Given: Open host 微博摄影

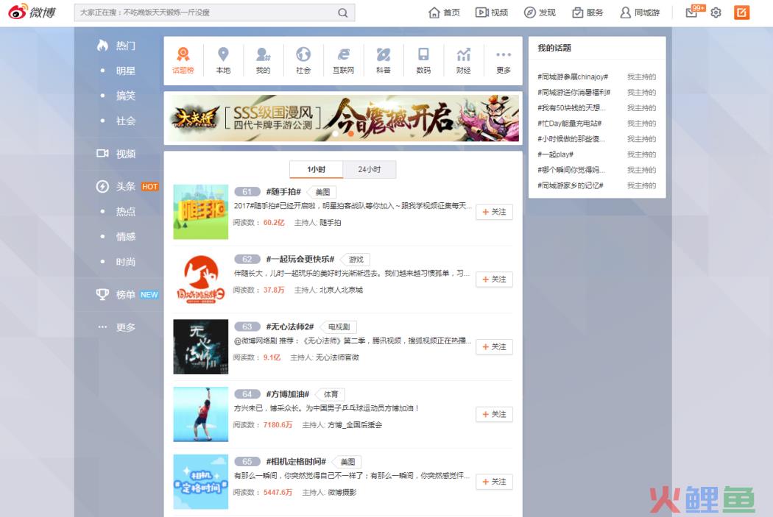Looking at the screenshot, I should pyautogui.click(x=342, y=493).
